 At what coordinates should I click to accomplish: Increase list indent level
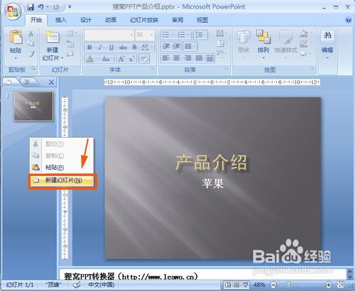tap(177, 46)
